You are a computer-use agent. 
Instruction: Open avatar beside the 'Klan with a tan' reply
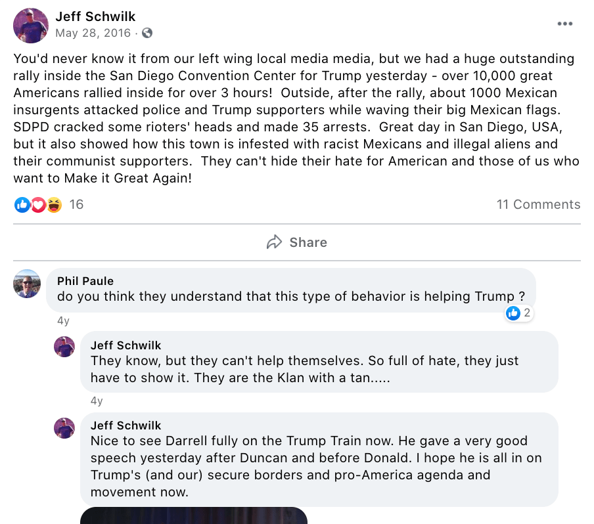(x=64, y=346)
